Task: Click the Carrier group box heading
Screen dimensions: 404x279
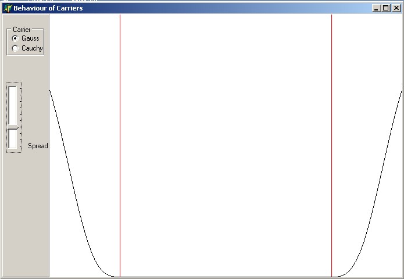Action: pos(22,29)
